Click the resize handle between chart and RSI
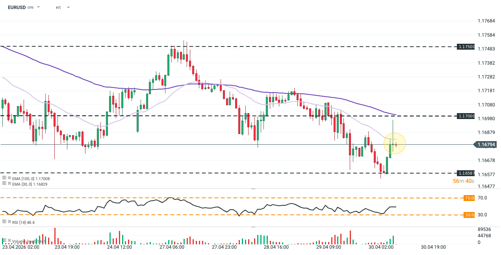Image resolution: width=501 pixels, height=255 pixels. [x=253, y=189]
